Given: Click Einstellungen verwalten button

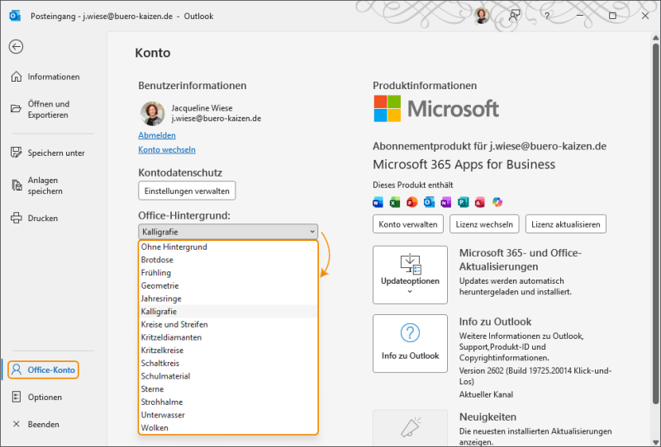Looking at the screenshot, I should 187,191.
